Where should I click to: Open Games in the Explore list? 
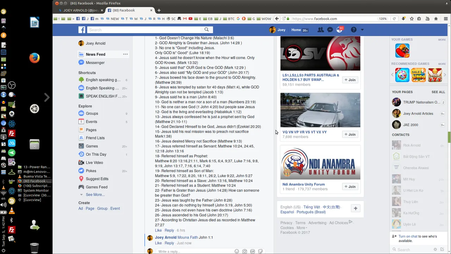coord(92,146)
